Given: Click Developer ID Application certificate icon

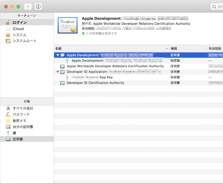Looking at the screenshot, I should [62, 72].
